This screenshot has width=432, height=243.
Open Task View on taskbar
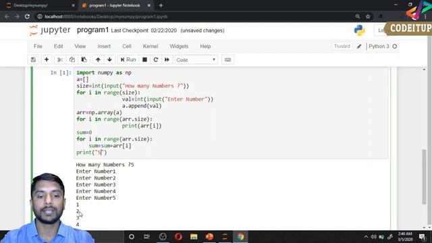point(146,237)
